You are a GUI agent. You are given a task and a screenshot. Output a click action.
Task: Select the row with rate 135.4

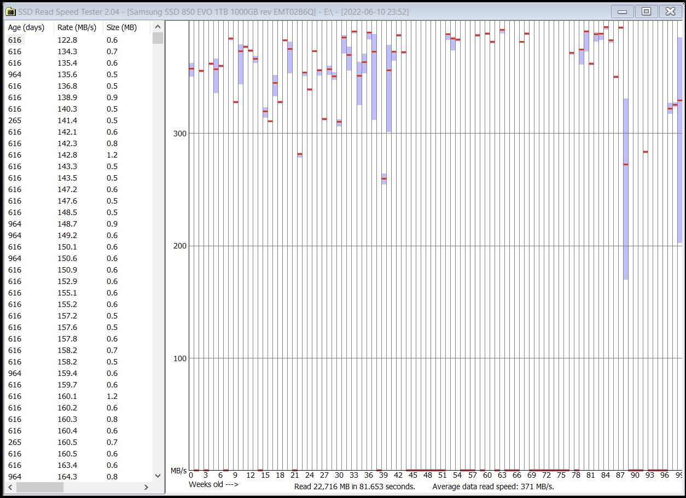78,63
